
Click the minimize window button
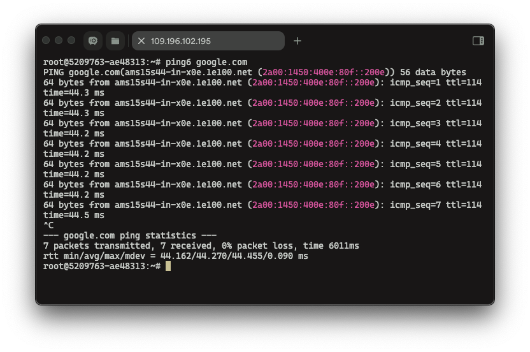tap(59, 41)
